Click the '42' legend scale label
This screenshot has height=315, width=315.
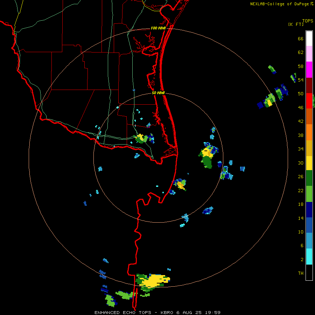301,121
